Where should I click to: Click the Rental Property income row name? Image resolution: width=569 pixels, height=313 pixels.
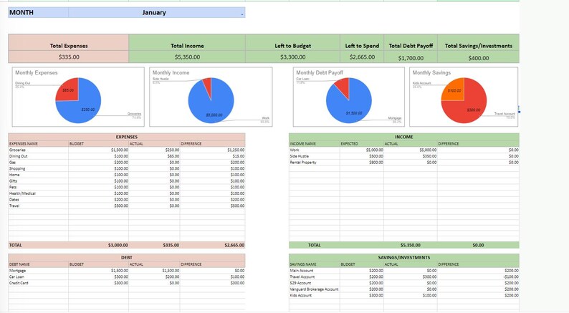[x=315, y=162]
